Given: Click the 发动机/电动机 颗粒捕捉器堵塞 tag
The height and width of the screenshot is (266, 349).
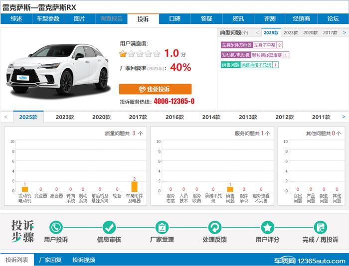Looking at the screenshot, I should pyautogui.click(x=255, y=55).
